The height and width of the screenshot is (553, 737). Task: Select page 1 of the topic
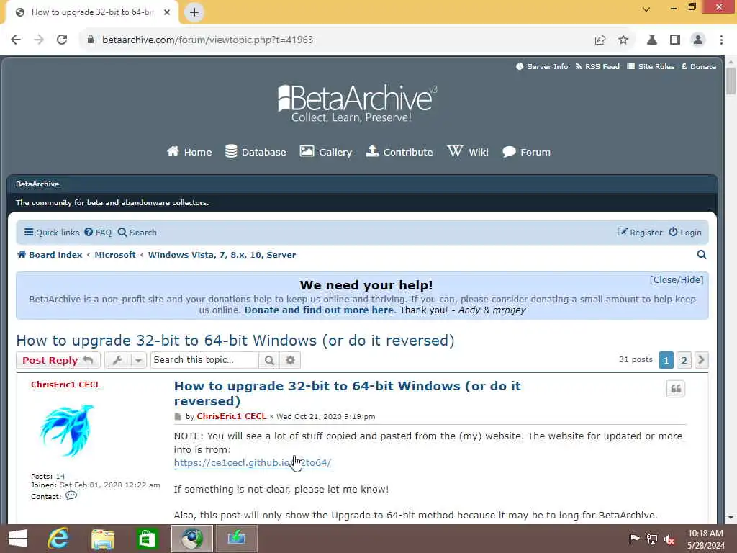tap(666, 360)
